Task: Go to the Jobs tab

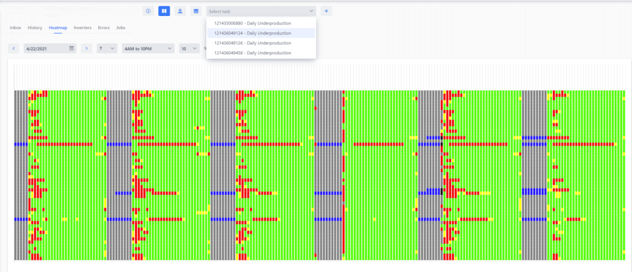Action: 121,28
